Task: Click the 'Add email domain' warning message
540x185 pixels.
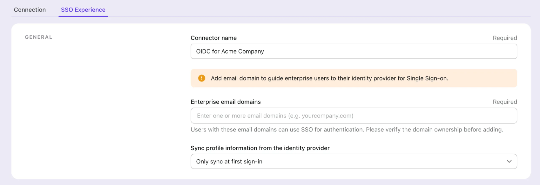Action: 329,78
